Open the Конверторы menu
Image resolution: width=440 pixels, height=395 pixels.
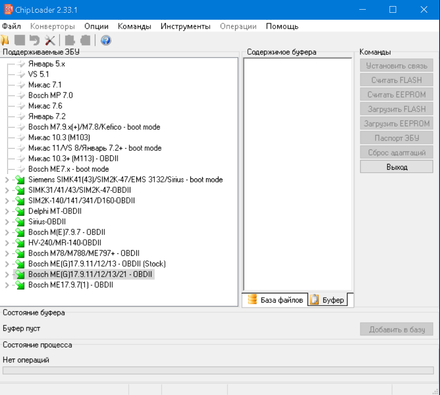coord(53,26)
